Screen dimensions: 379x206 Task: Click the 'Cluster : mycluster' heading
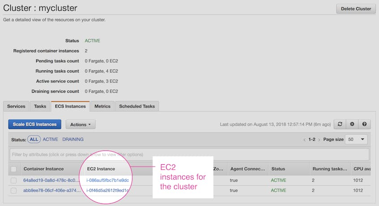[40, 8]
